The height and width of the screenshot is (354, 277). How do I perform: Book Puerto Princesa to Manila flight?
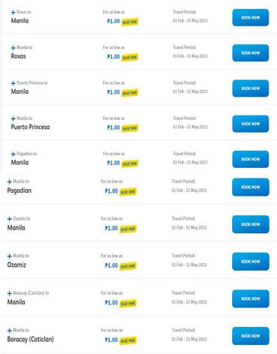[x=251, y=88]
